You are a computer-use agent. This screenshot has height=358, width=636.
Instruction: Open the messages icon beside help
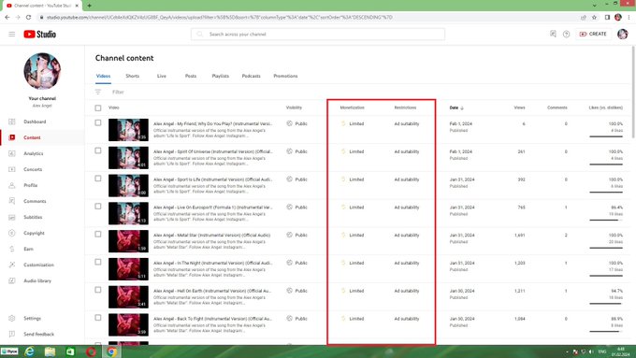pos(553,34)
